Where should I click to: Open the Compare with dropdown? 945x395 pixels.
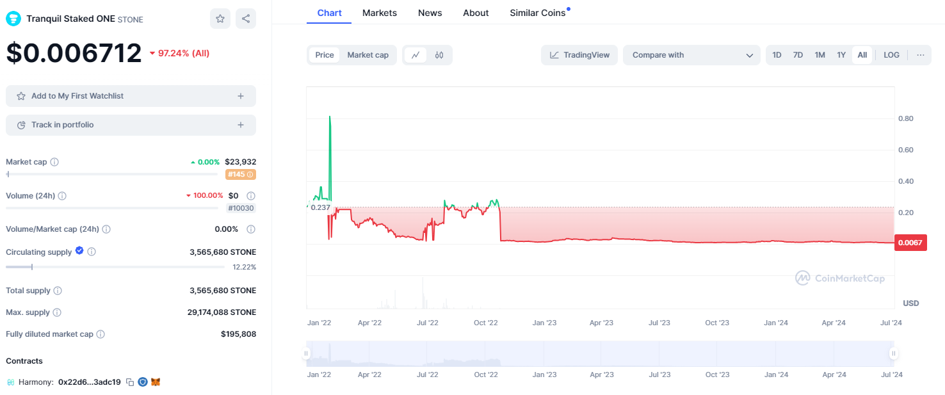pos(691,55)
